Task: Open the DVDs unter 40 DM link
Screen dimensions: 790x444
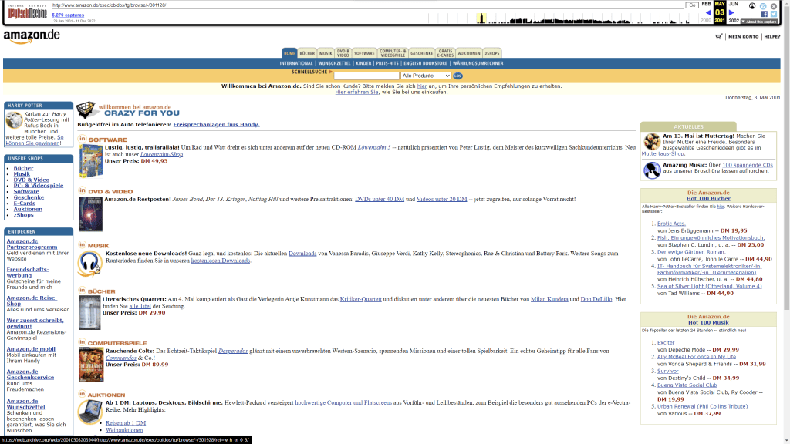Action: (x=380, y=200)
